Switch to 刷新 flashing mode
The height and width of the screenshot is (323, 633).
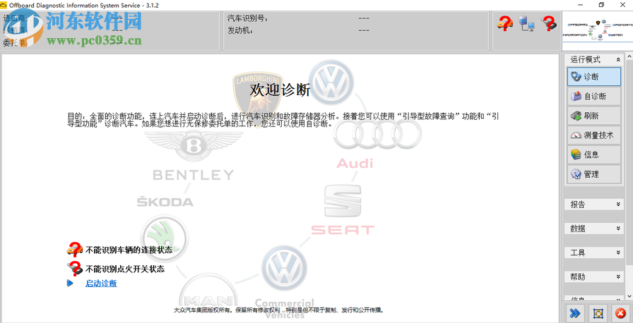(594, 116)
